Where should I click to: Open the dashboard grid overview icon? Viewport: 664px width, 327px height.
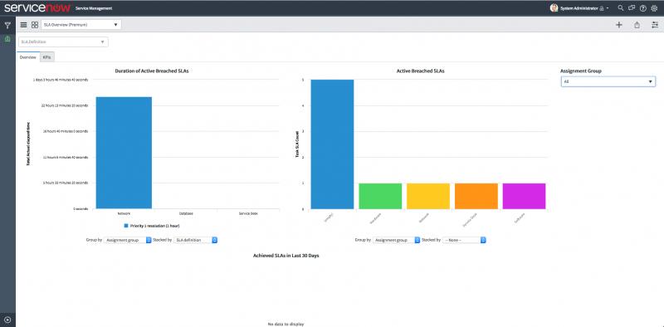[35, 25]
